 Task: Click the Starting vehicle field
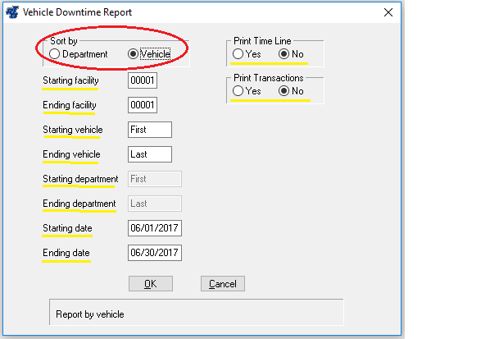point(150,130)
